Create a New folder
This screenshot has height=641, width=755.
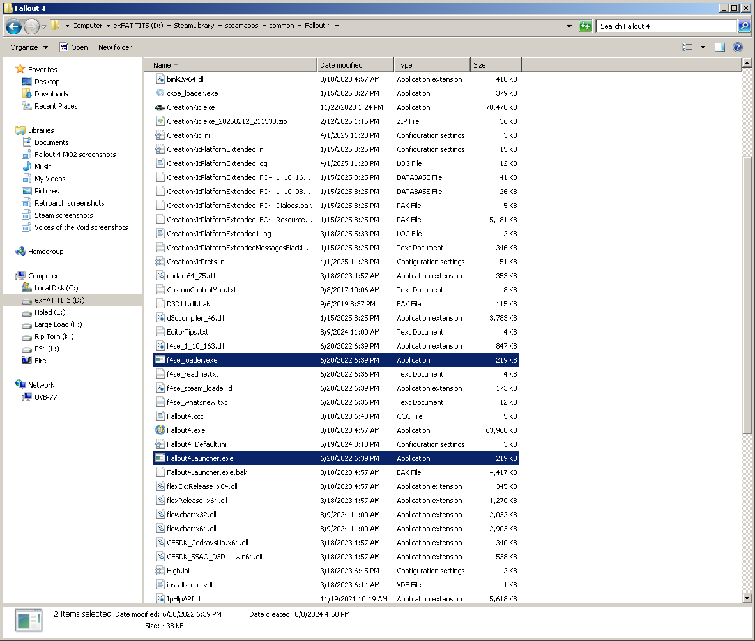click(x=114, y=47)
